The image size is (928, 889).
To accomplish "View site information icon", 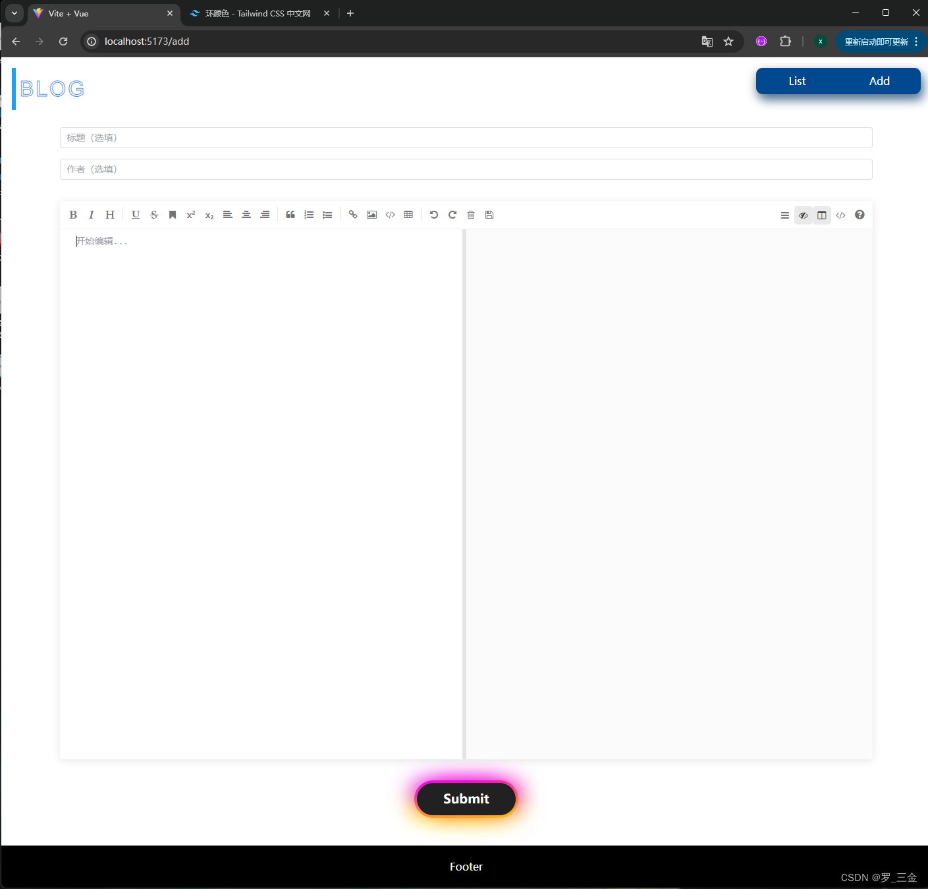I will click(92, 41).
